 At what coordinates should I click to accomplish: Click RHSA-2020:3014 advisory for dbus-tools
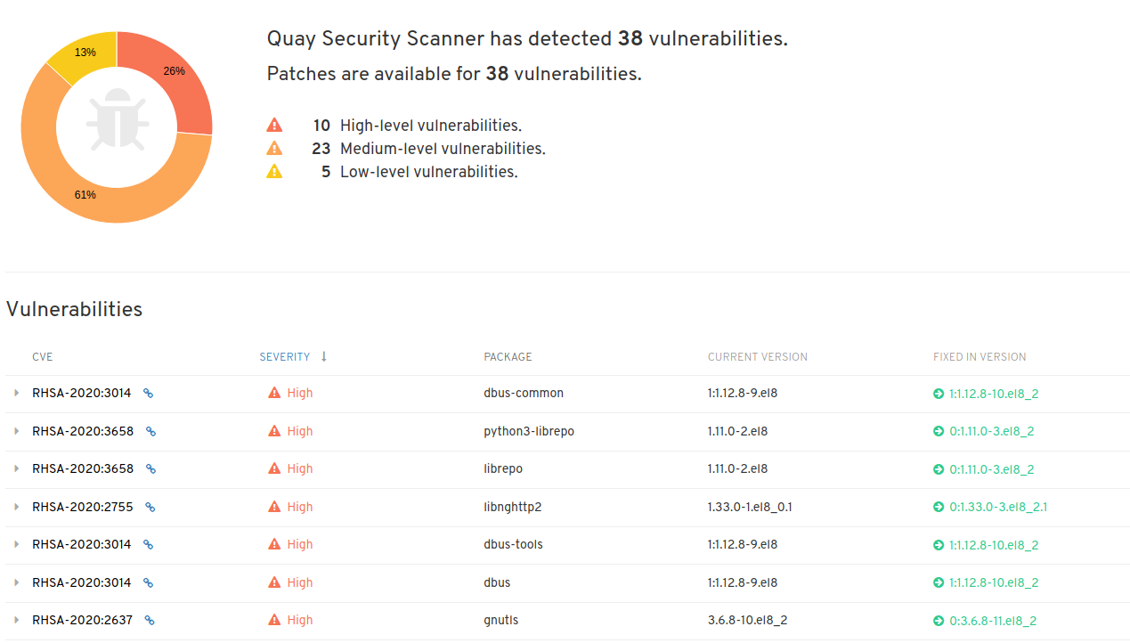(82, 545)
